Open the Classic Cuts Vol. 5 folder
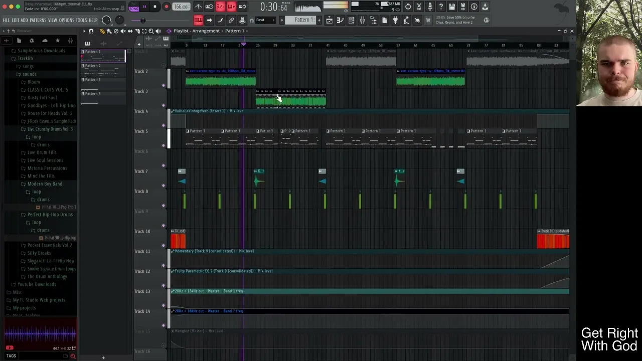This screenshot has height=361, width=642. pyautogui.click(x=48, y=90)
